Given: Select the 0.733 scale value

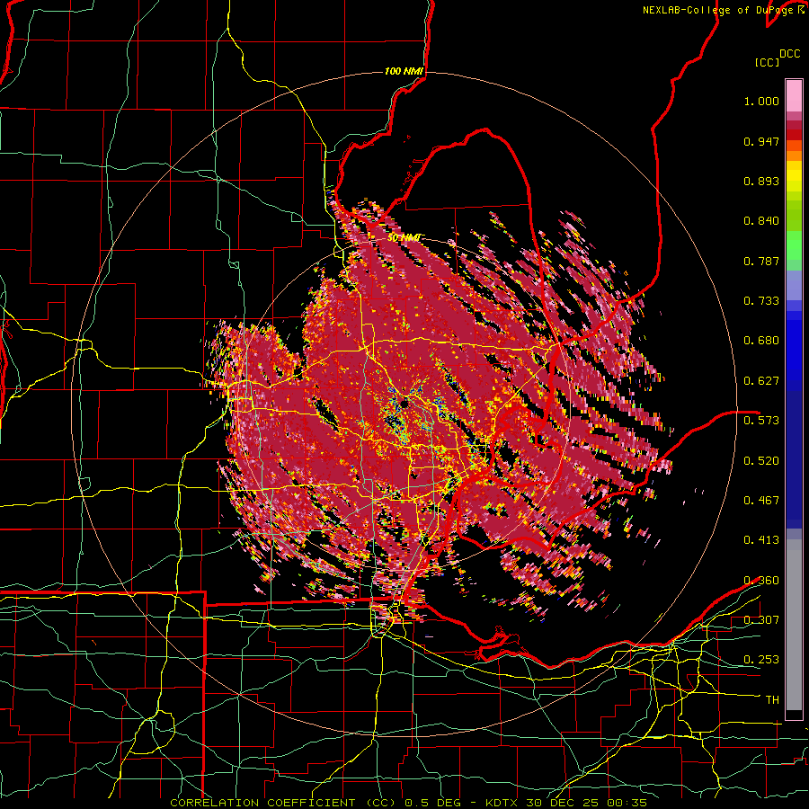Looking at the screenshot, I should click(761, 301).
